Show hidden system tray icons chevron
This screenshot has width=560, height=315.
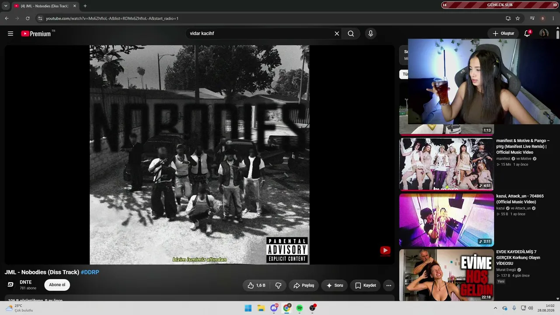(x=495, y=308)
